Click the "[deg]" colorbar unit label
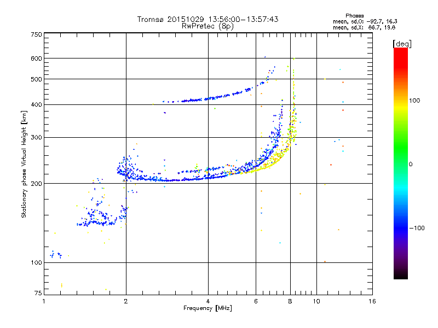 click(x=402, y=44)
